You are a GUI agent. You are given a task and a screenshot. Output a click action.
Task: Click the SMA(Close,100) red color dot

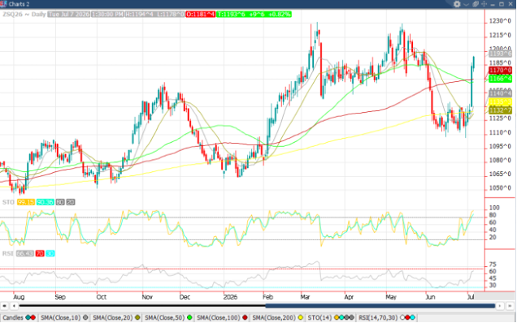pyautogui.click(x=245, y=318)
